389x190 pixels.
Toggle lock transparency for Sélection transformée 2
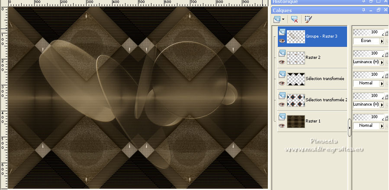386,97
